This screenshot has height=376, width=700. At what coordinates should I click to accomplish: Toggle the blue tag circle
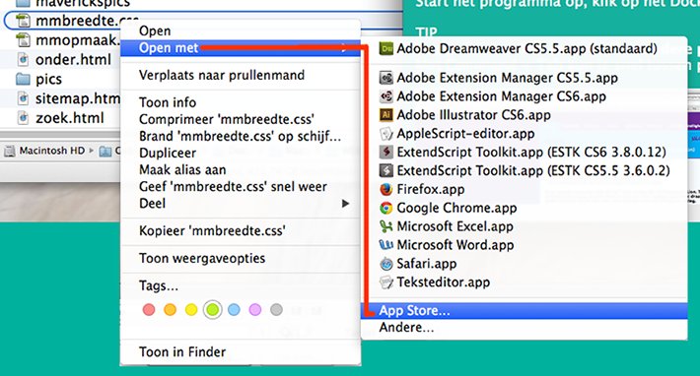[234, 310]
